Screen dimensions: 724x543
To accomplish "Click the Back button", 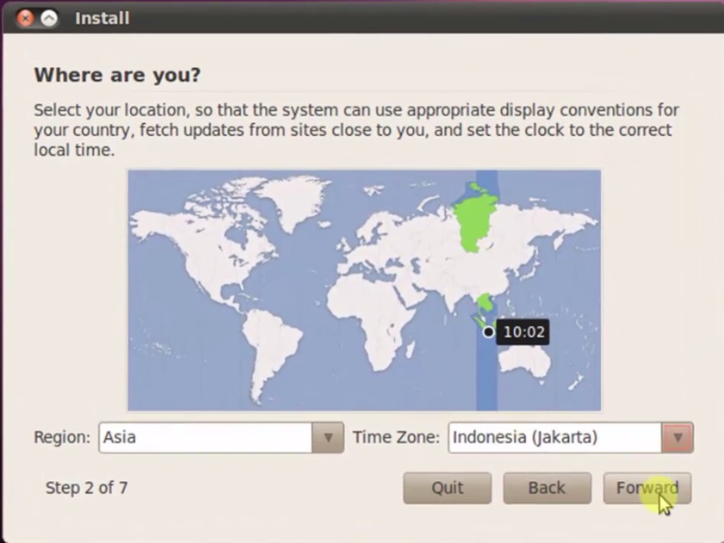I will pos(547,487).
